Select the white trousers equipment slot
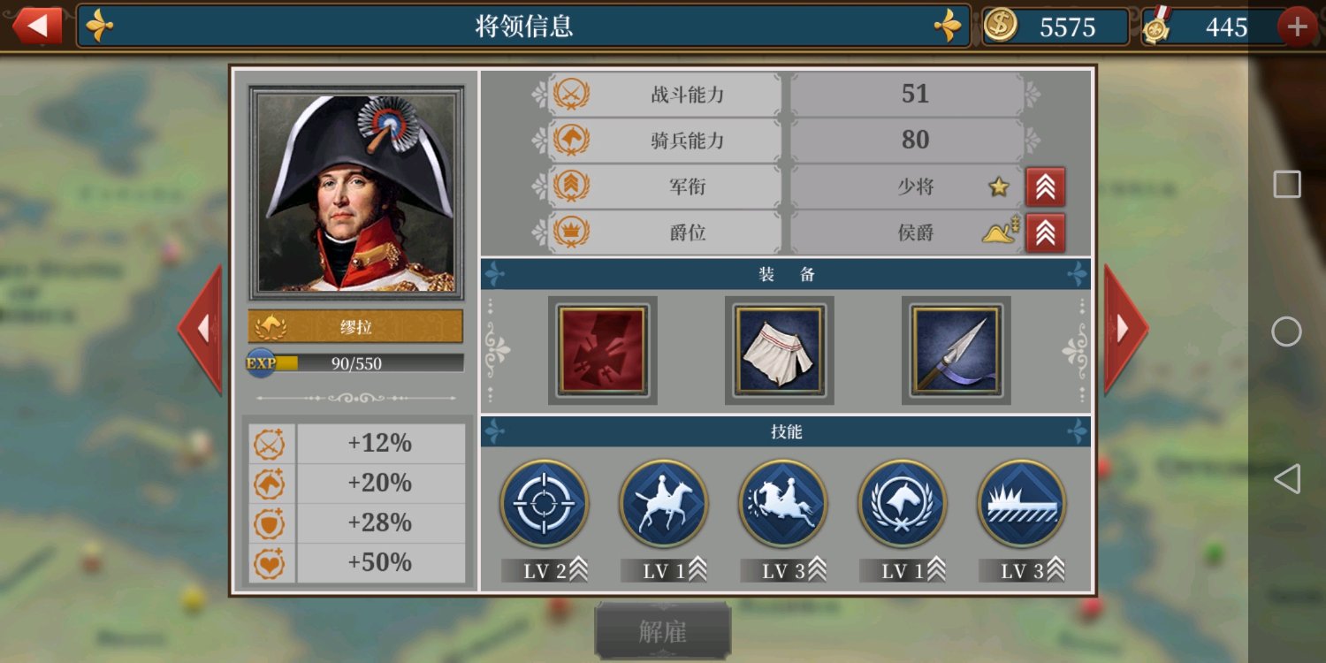Image resolution: width=1326 pixels, height=663 pixels. [780, 351]
